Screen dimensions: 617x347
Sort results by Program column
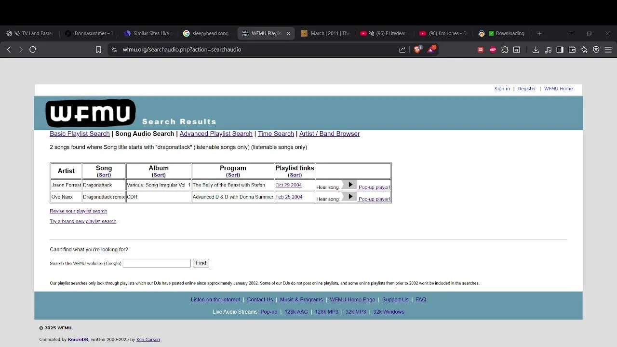point(233,175)
